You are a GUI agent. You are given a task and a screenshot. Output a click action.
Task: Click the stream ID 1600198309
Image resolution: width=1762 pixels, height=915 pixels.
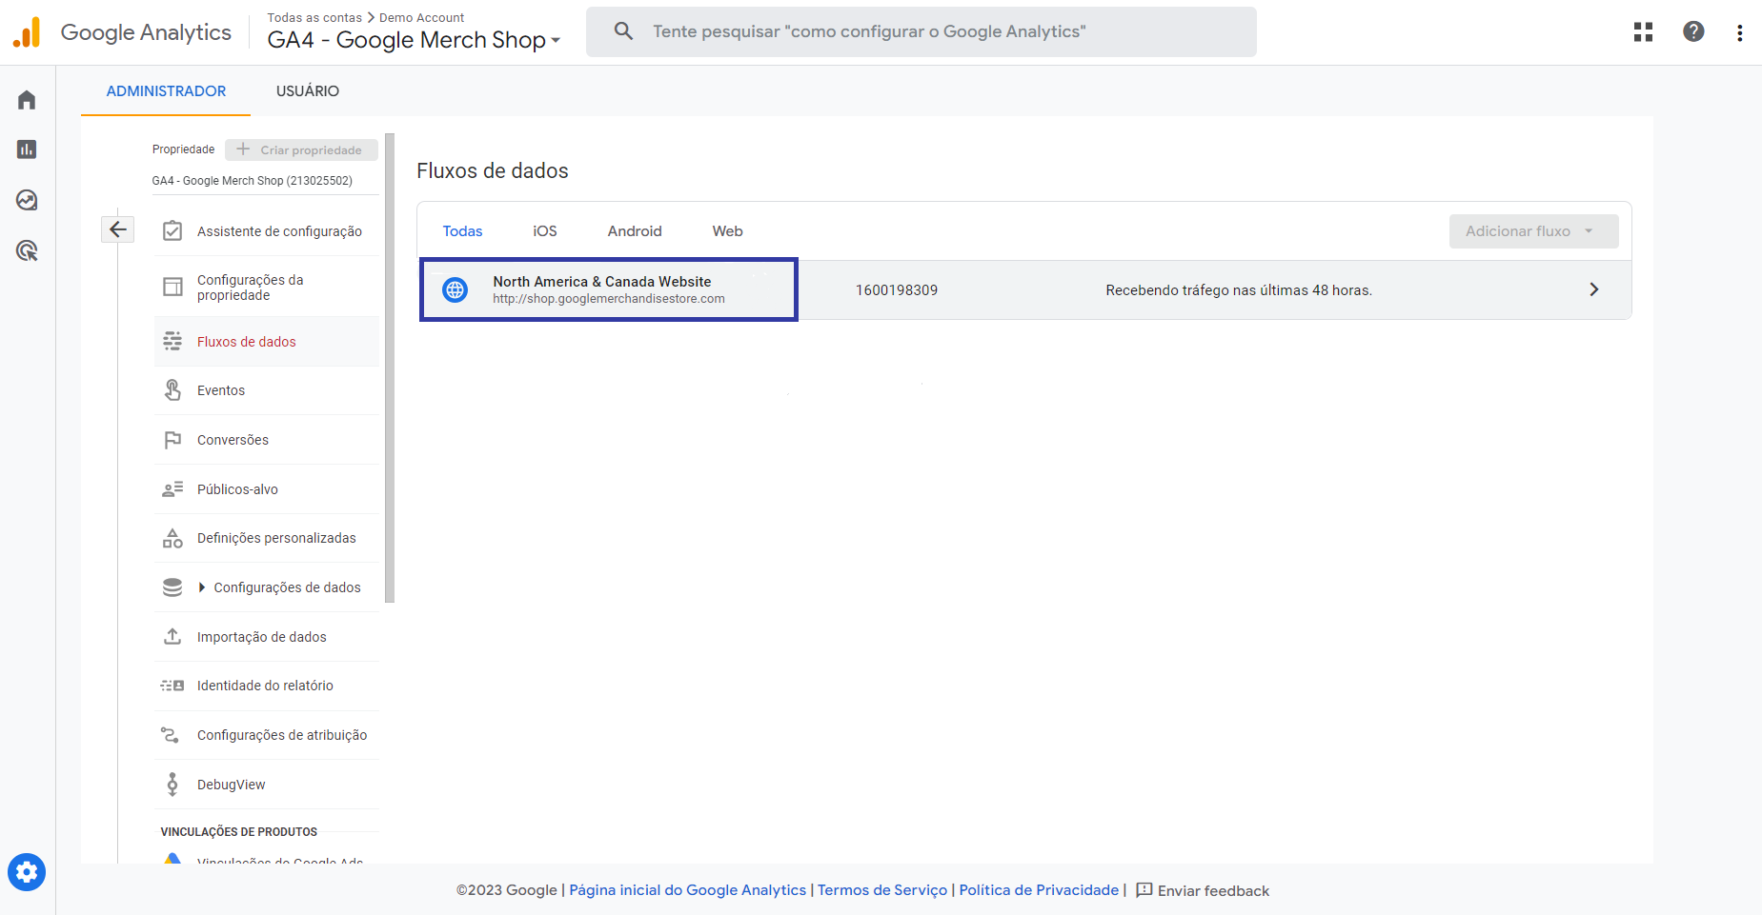896,290
